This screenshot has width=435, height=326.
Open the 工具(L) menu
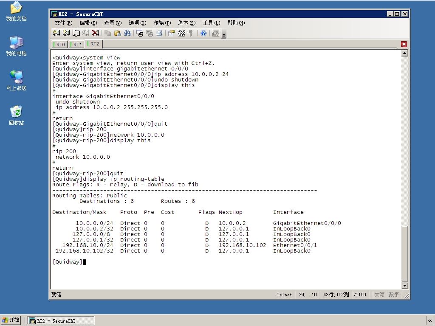click(212, 23)
